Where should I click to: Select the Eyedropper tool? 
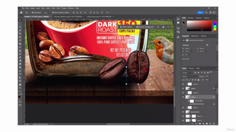[20, 40]
